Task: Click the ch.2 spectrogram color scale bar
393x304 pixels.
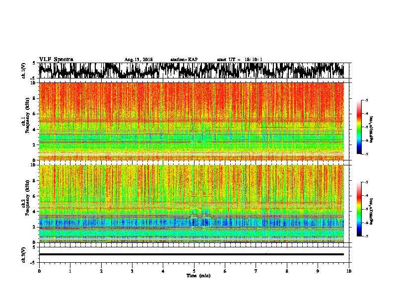Action: click(359, 209)
